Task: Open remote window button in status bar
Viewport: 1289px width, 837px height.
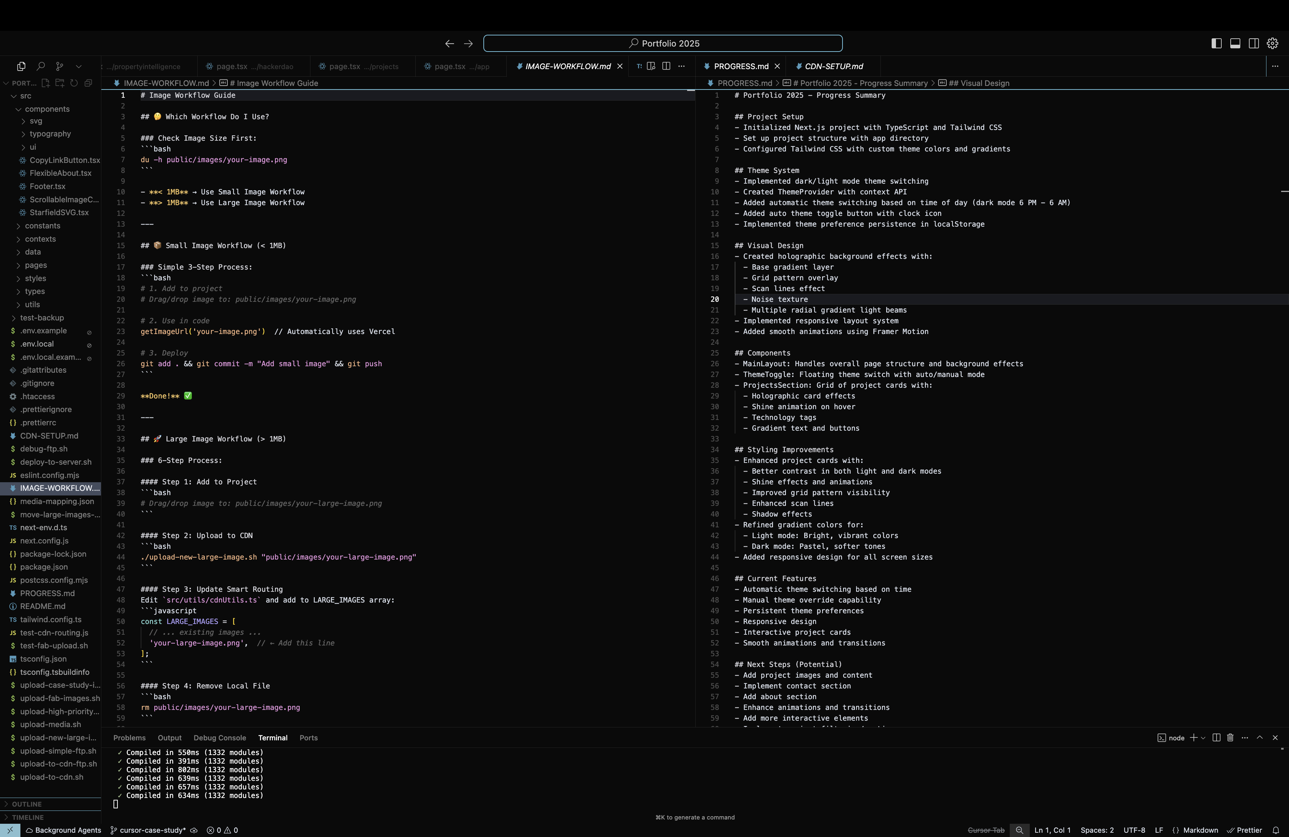Action: pos(10,830)
